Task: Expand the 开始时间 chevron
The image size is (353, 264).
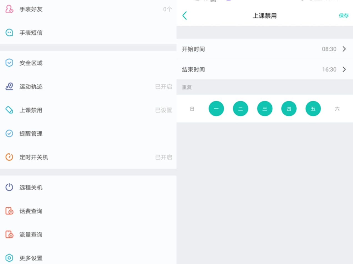Action: [x=344, y=49]
